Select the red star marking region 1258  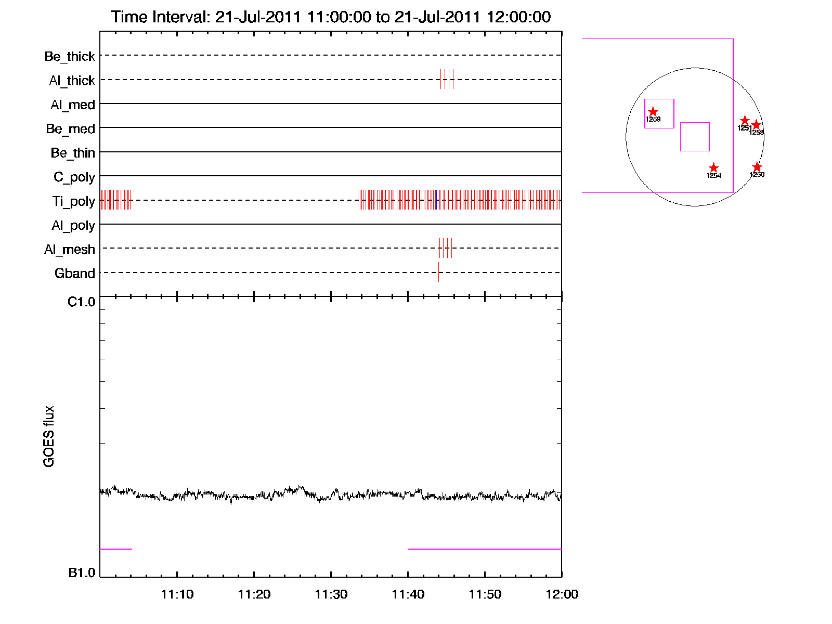click(x=757, y=125)
